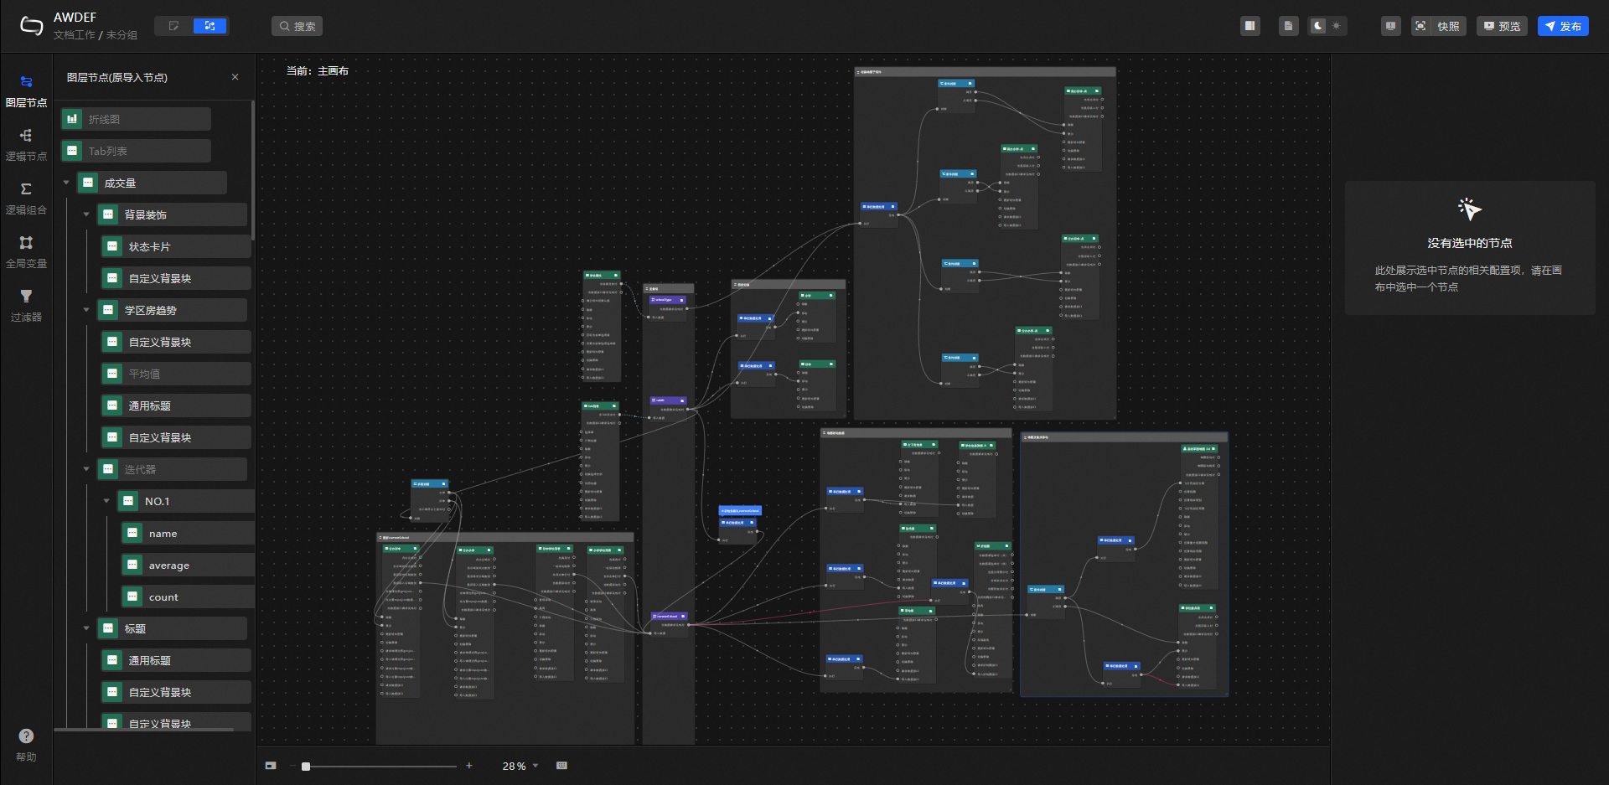Viewport: 1609px width, 785px height.
Task: Open the 逻辑节点 logic nodes tab
Action: pyautogui.click(x=26, y=144)
